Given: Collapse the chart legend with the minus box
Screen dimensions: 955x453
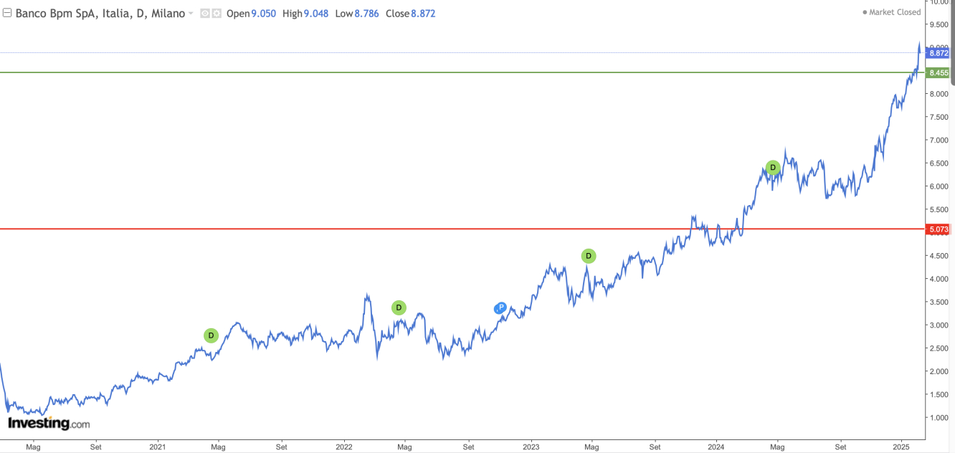Looking at the screenshot, I should point(7,14).
